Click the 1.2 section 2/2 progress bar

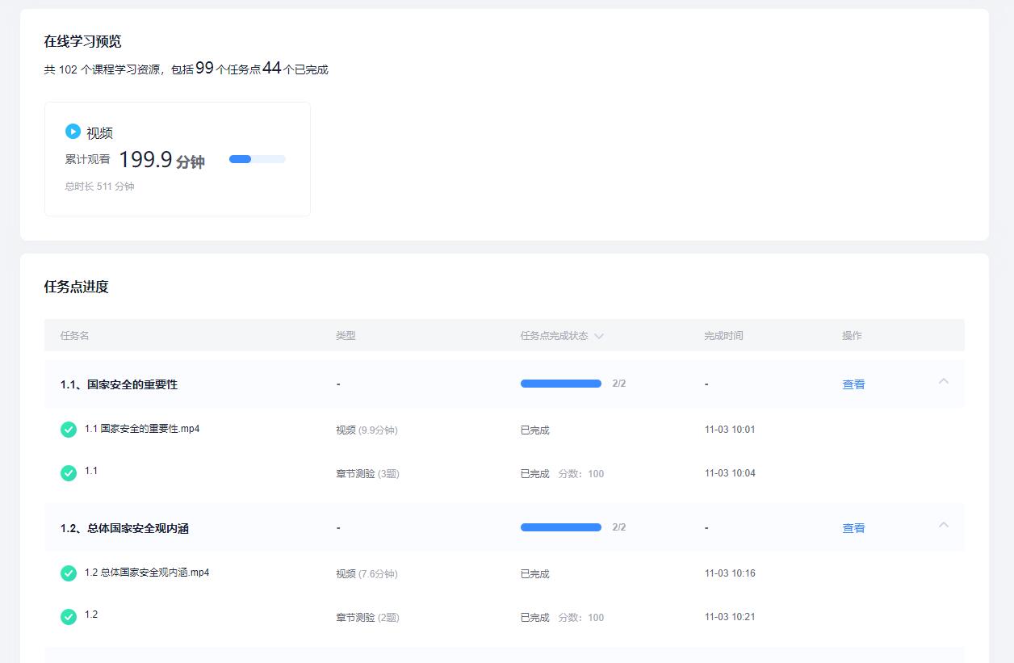(x=560, y=527)
